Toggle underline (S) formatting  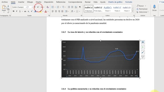click(20, 11)
